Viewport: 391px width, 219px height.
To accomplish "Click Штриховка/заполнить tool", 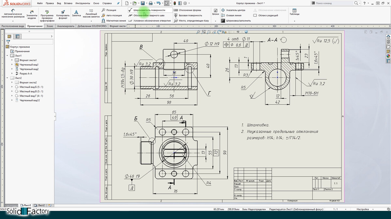I will (x=236, y=20).
